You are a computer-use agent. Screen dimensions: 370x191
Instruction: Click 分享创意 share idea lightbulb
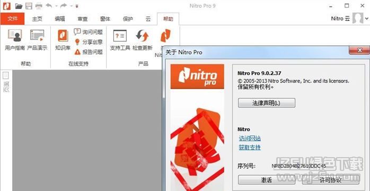[x=89, y=42]
